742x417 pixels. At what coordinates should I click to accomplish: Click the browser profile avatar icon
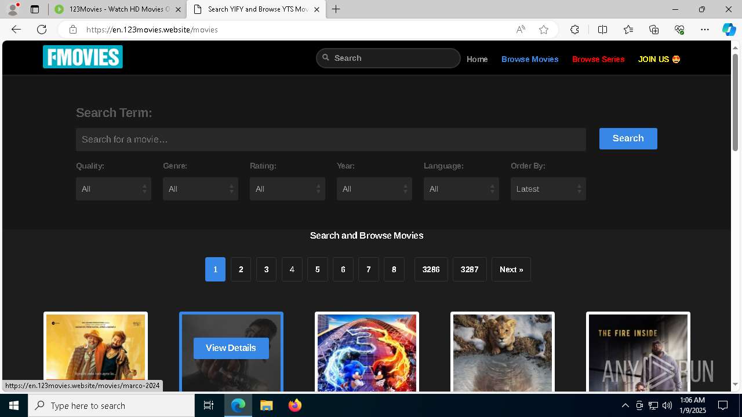(13, 9)
